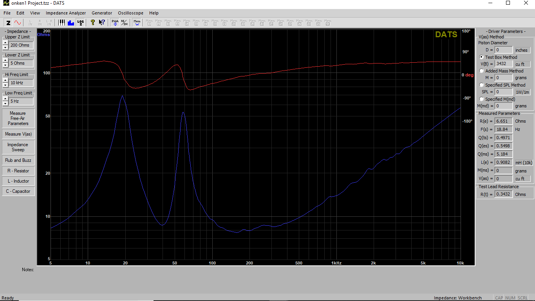Choose the Specified SPL Method option
The width and height of the screenshot is (535, 301).
click(x=482, y=85)
